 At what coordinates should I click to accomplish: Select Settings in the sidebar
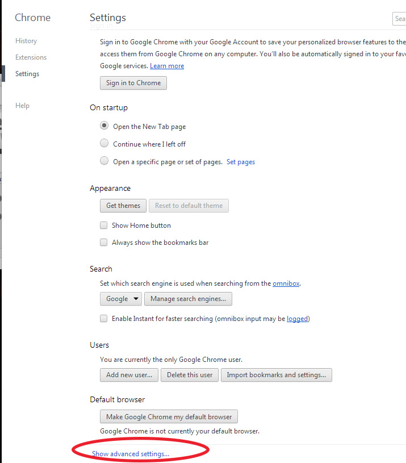[x=27, y=74]
